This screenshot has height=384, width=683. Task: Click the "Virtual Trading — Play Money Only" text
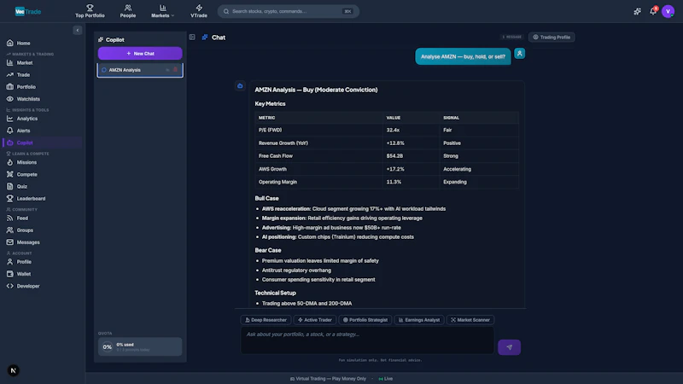[330, 379]
